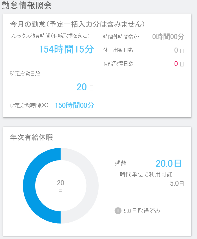Select the 154時間15分 flex time value
This screenshot has height=239, width=197.
(67, 49)
